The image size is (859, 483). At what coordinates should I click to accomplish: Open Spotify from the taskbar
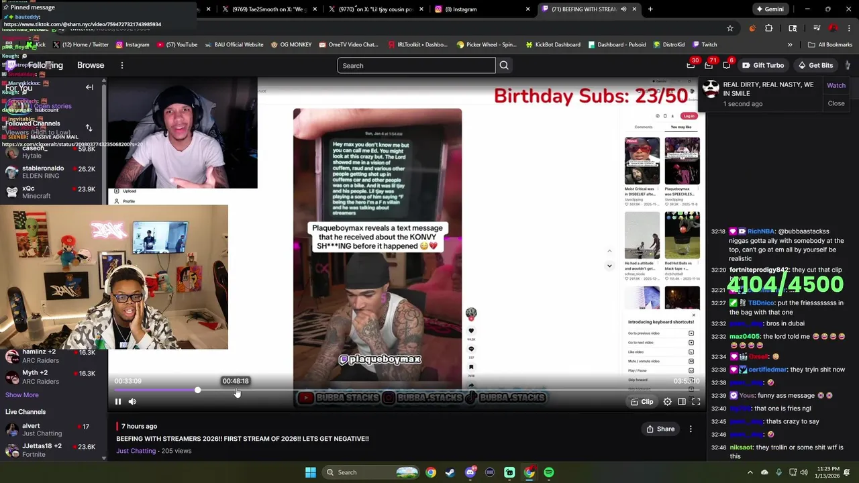549,472
